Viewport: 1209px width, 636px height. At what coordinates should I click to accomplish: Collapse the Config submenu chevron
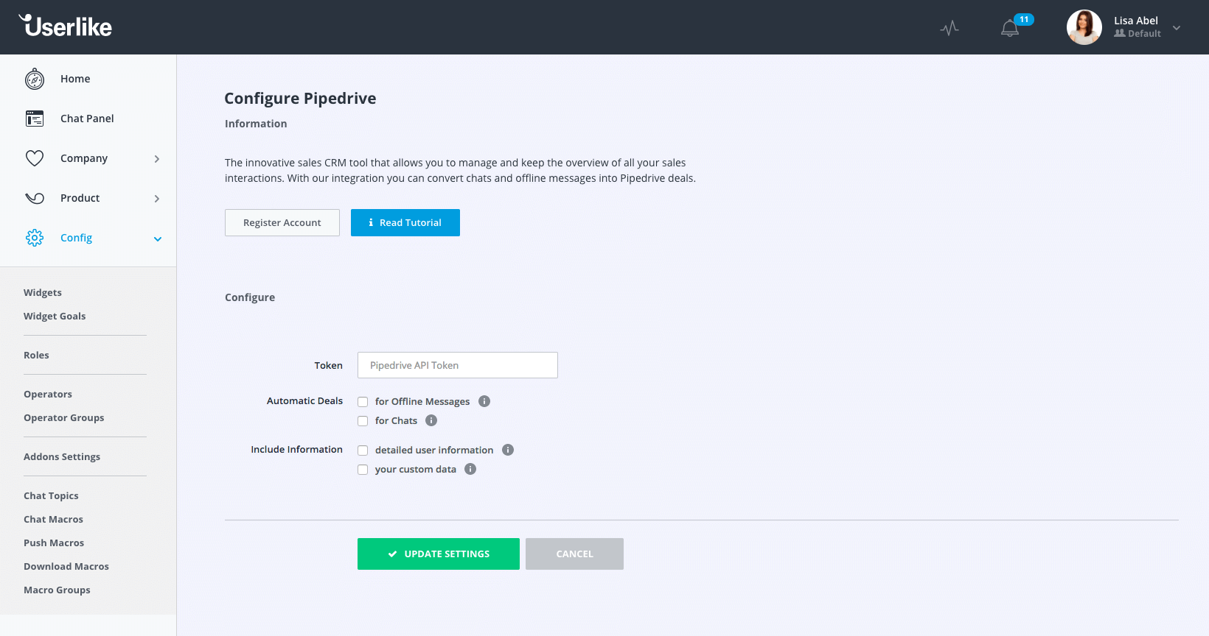[x=157, y=239]
